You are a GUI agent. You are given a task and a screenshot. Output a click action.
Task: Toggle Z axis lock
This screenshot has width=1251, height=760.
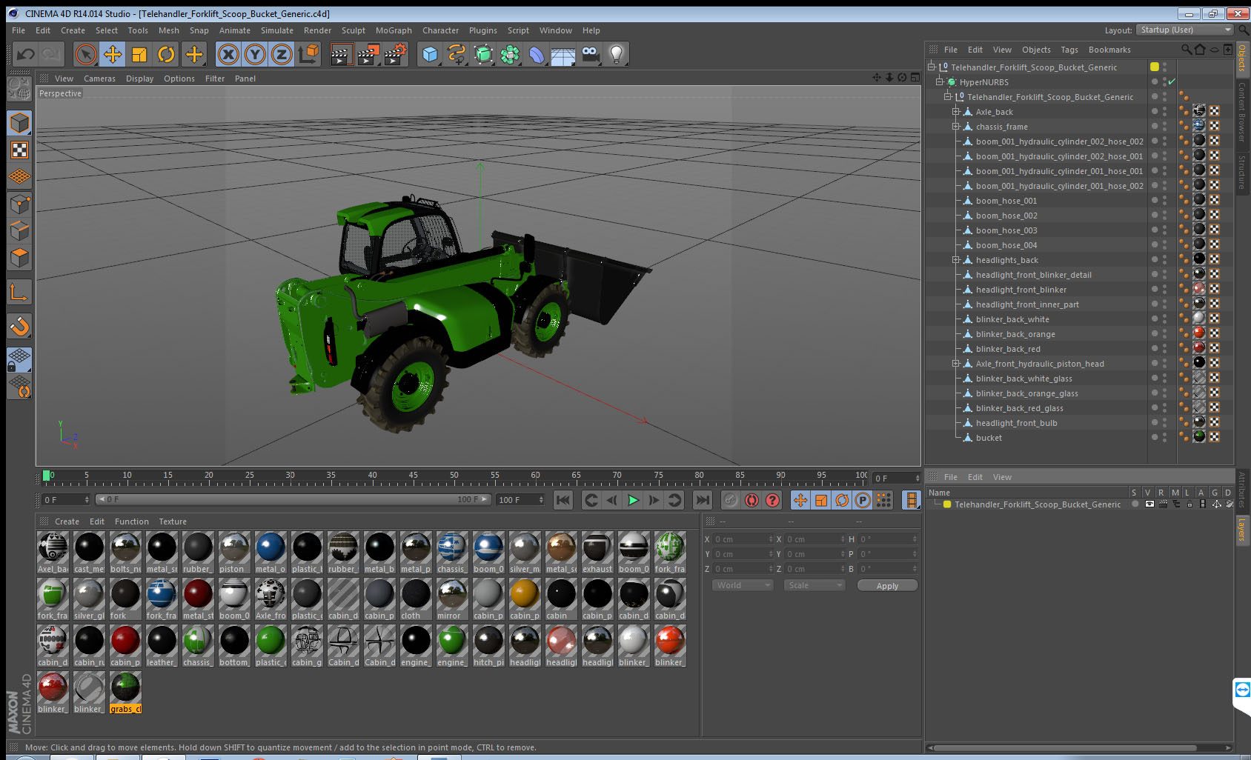point(282,54)
